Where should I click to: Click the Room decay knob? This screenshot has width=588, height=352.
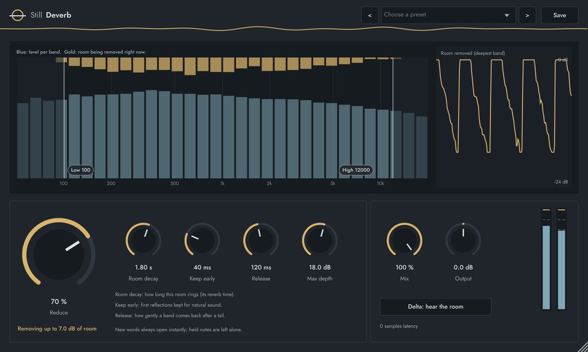coord(144,241)
